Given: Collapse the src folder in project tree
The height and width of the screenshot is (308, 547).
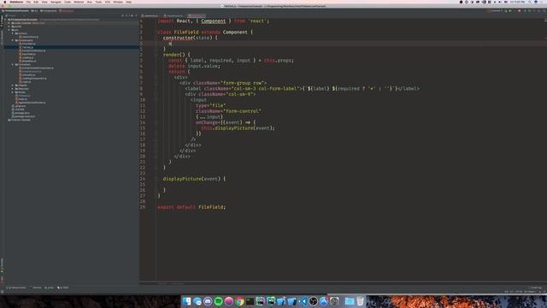Looking at the screenshot, I should 9,30.
